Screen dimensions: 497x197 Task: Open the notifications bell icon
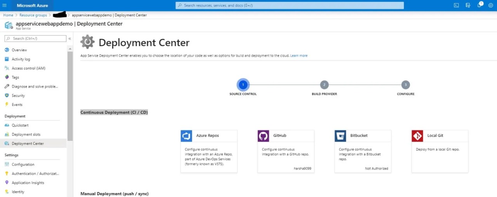click(x=480, y=5)
